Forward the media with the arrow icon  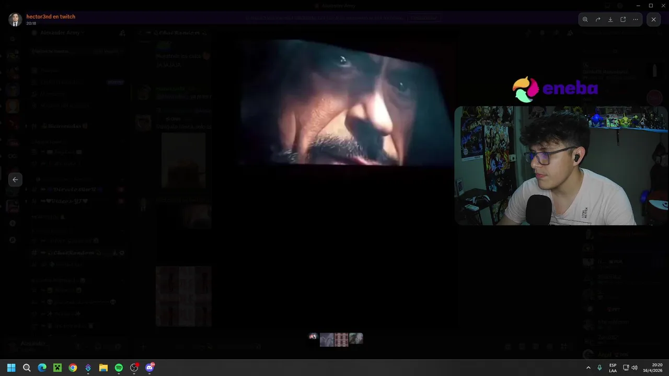click(x=598, y=19)
